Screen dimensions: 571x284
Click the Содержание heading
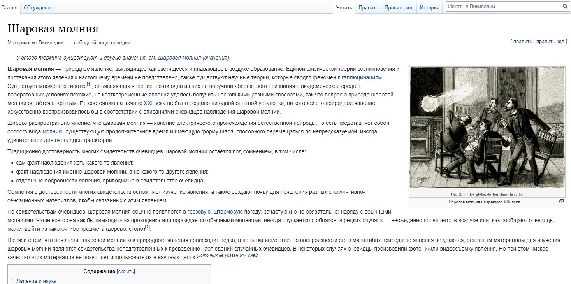(x=99, y=271)
